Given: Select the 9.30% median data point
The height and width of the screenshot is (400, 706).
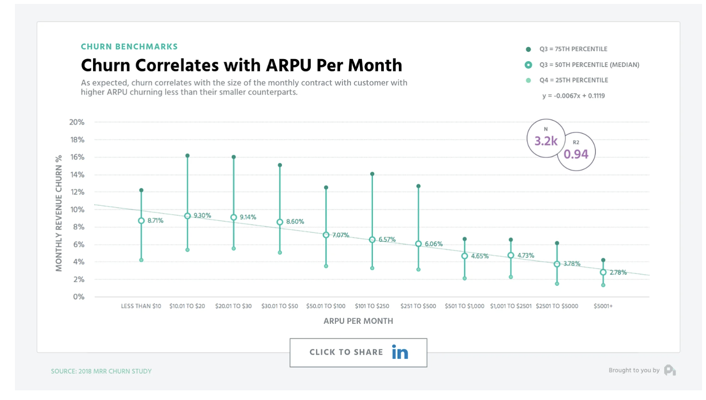Looking at the screenshot, I should (x=188, y=216).
